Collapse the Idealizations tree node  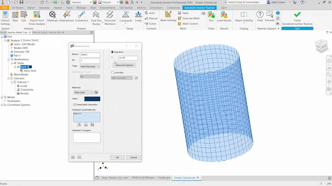point(9,59)
